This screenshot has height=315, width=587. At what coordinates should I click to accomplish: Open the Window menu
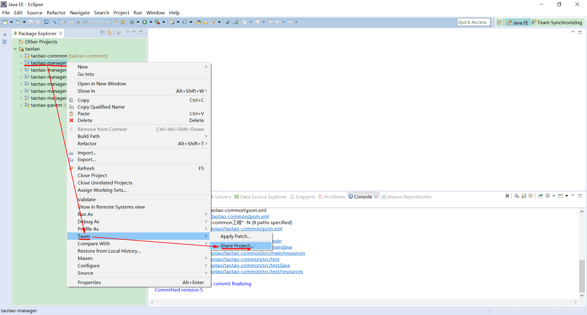155,13
